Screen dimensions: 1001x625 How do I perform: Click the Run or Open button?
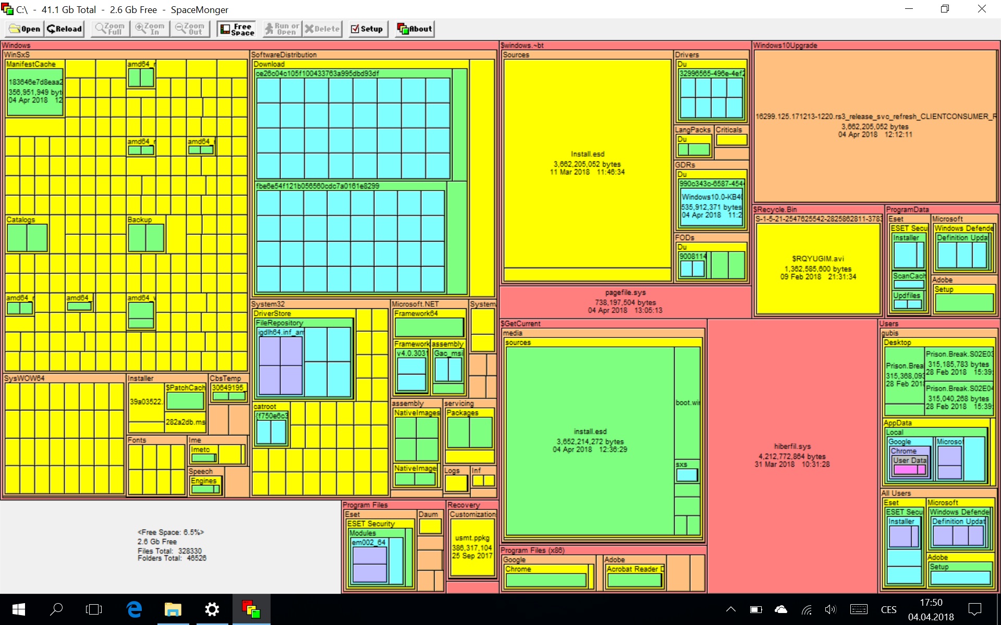click(282, 29)
